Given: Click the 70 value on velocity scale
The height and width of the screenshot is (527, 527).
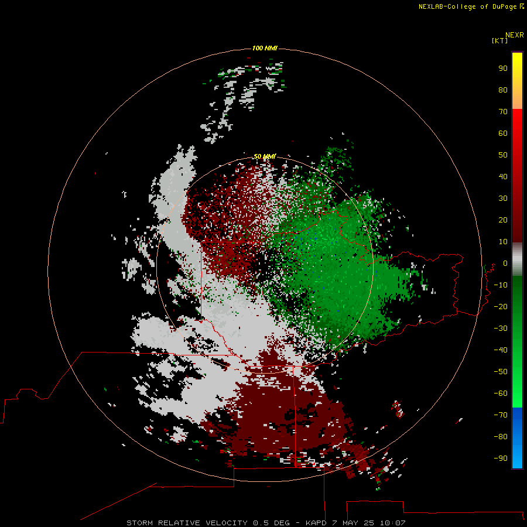Looking at the screenshot, I should 503,112.
